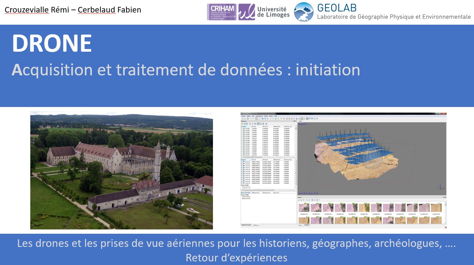Open the Photos panel view mode dropdown
The width and height of the screenshot is (474, 265).
[319, 200]
